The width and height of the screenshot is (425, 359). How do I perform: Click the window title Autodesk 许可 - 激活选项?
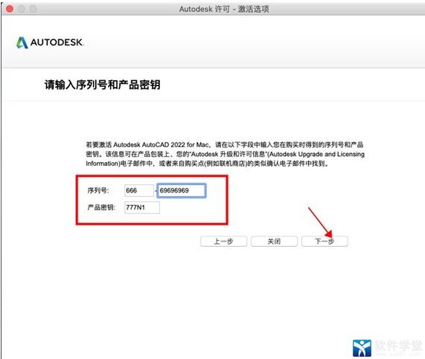[224, 9]
